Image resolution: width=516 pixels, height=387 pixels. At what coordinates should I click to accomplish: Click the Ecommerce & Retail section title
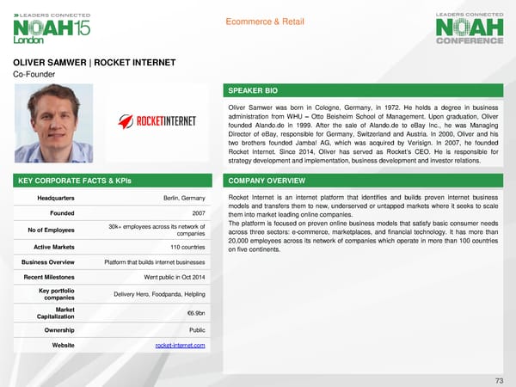point(259,22)
